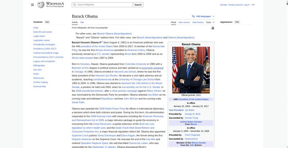Click the Osama bin Laden link
Viewport: 288px width, 148px height.
coord(138,143)
